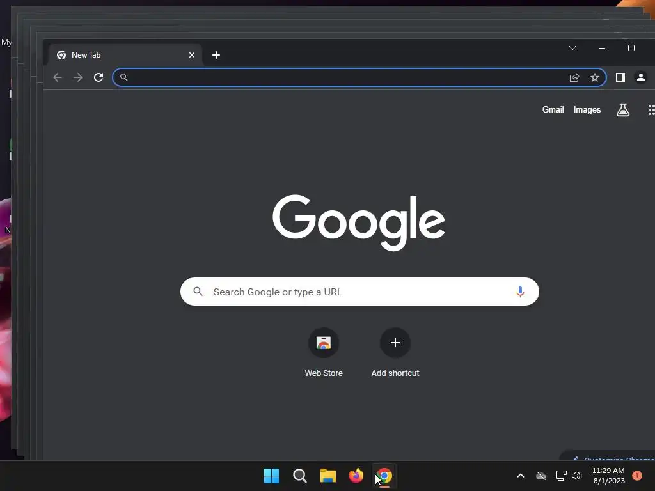Bookmark this tab with the star icon
Image resolution: width=655 pixels, height=491 pixels.
click(x=595, y=77)
